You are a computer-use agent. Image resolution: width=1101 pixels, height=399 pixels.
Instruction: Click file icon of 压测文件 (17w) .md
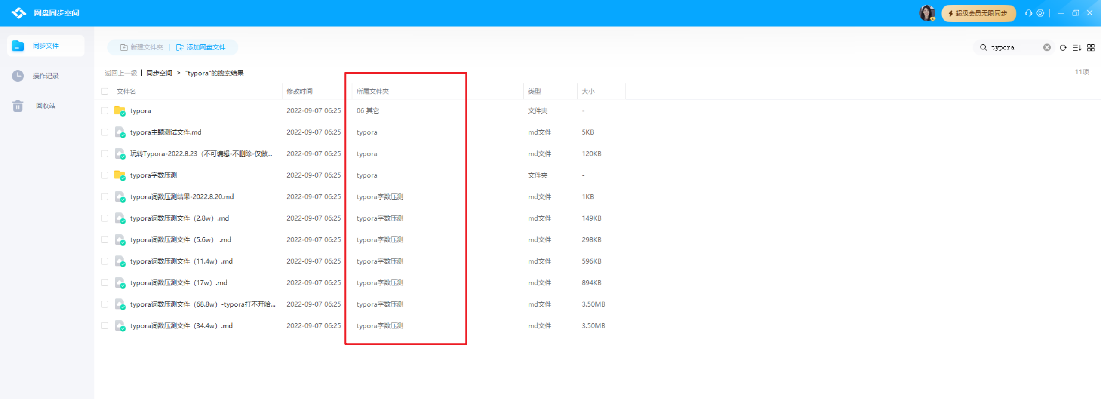[x=120, y=282]
